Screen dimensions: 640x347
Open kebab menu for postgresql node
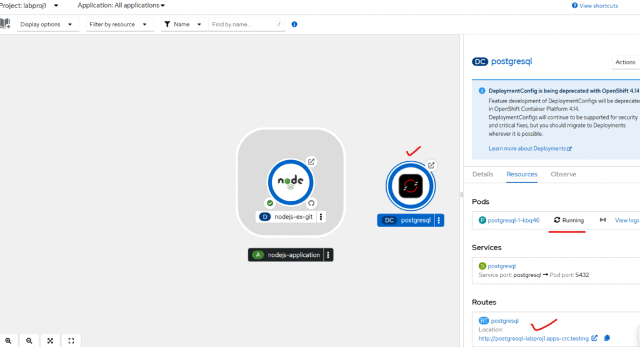439,220
